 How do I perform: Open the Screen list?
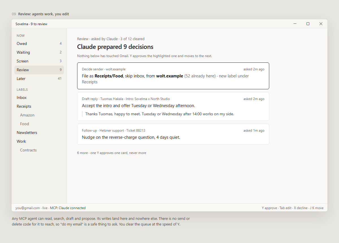[39, 61]
